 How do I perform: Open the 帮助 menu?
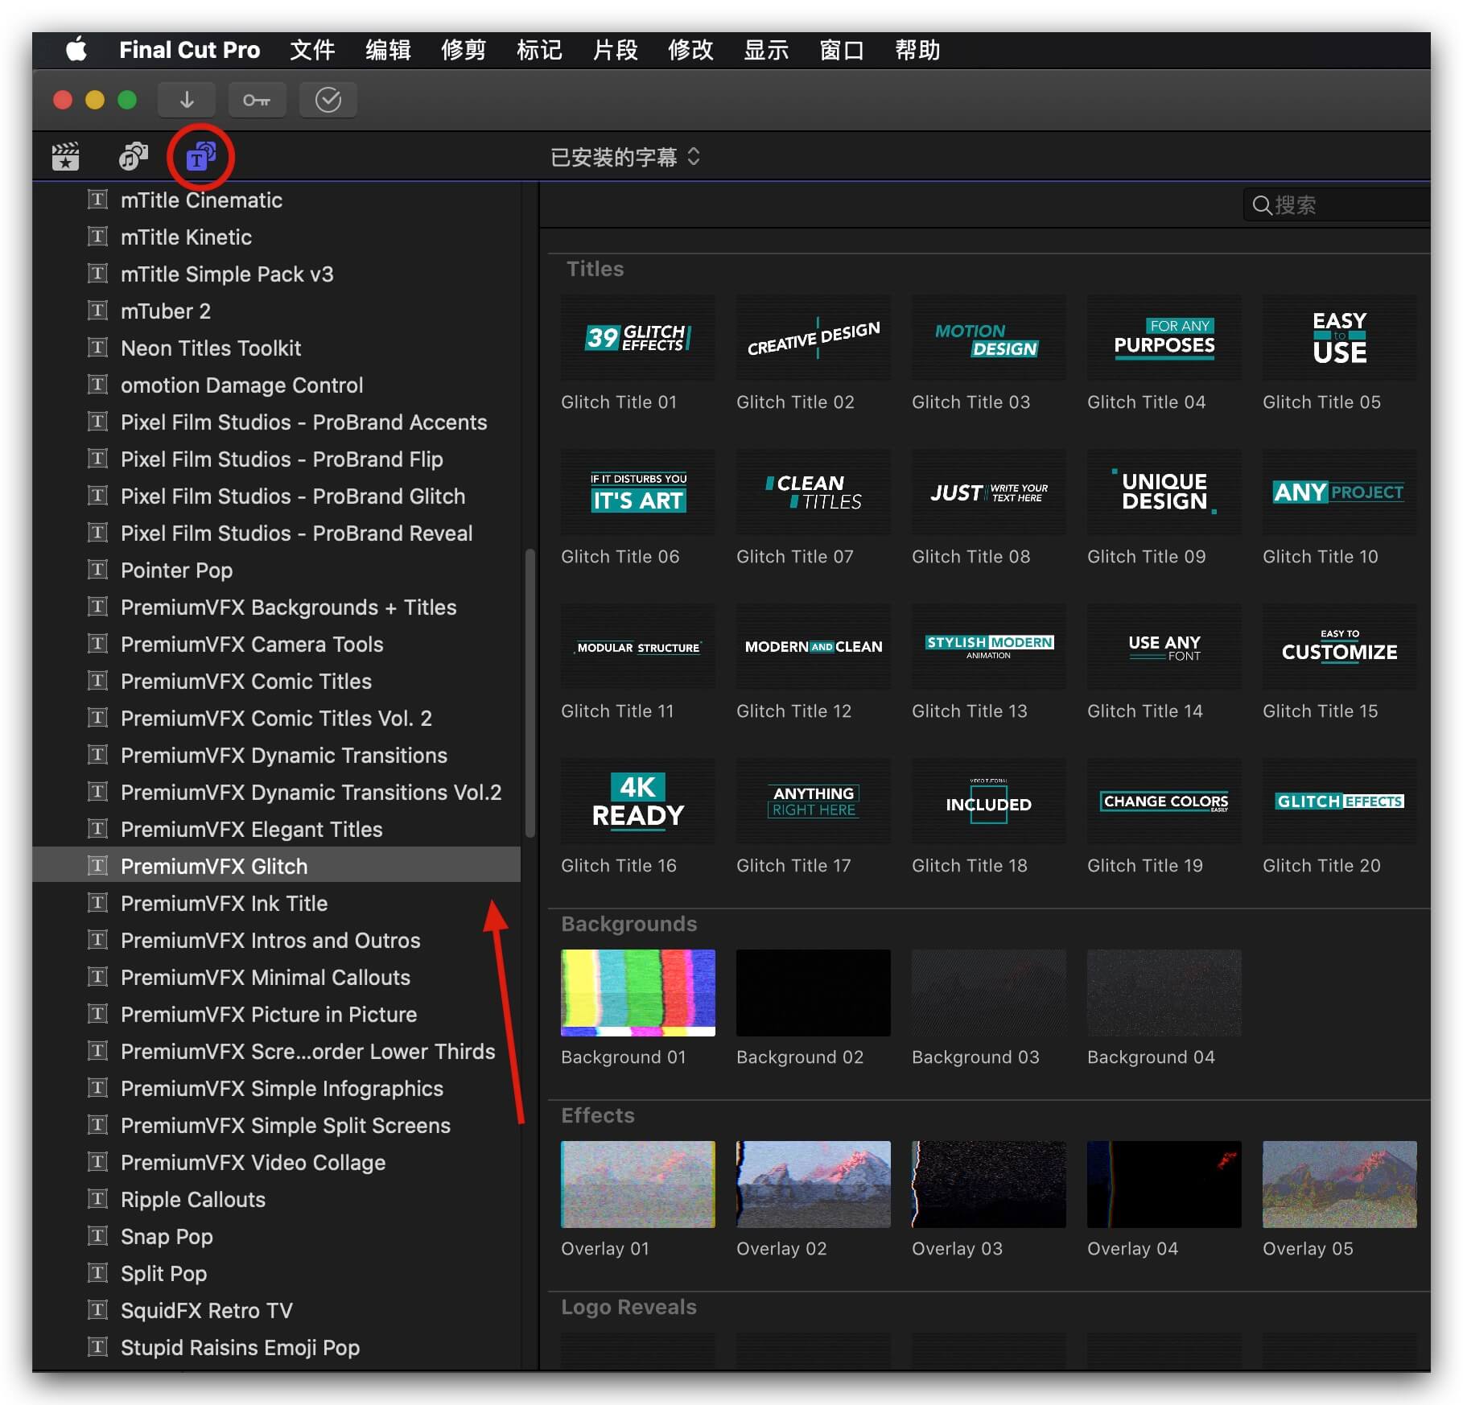click(917, 50)
